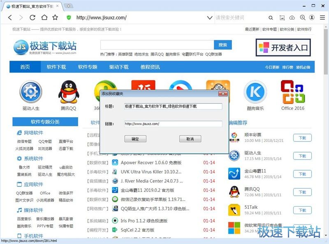
Task: Open the 软件排行 top link
Action: pos(304,29)
